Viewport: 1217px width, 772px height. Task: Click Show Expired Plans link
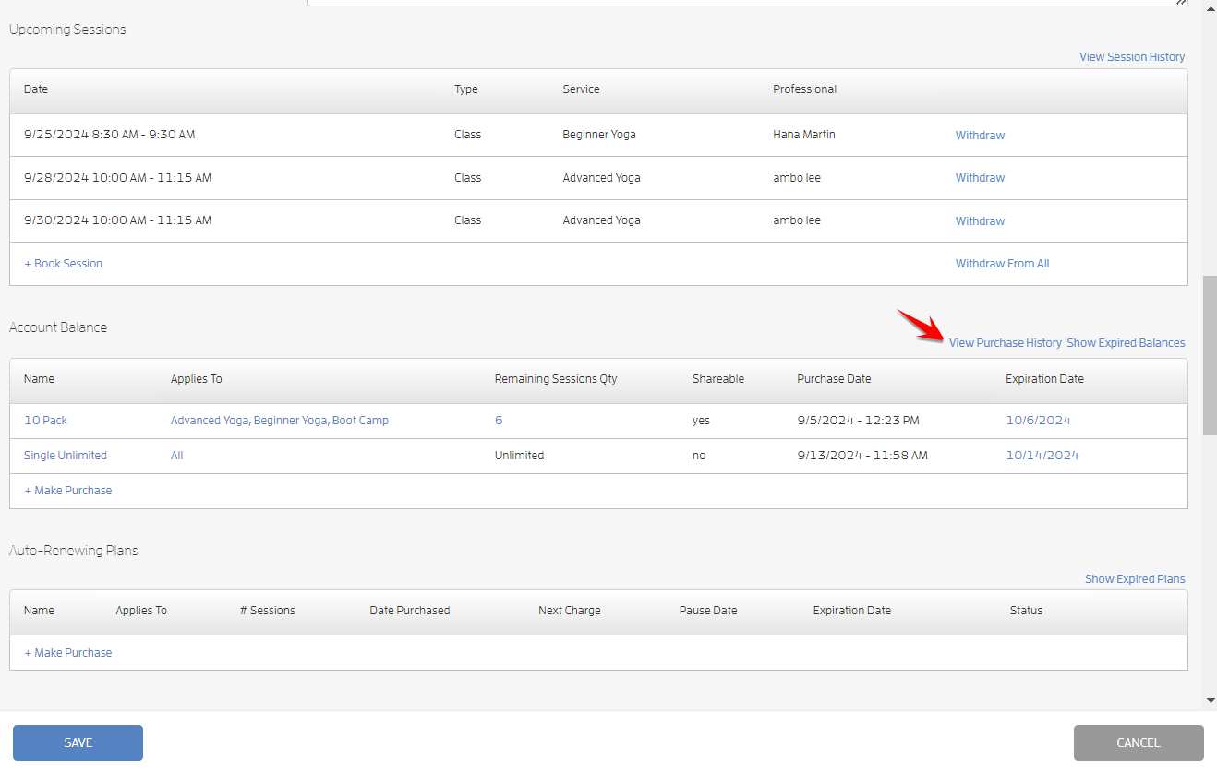pos(1135,579)
